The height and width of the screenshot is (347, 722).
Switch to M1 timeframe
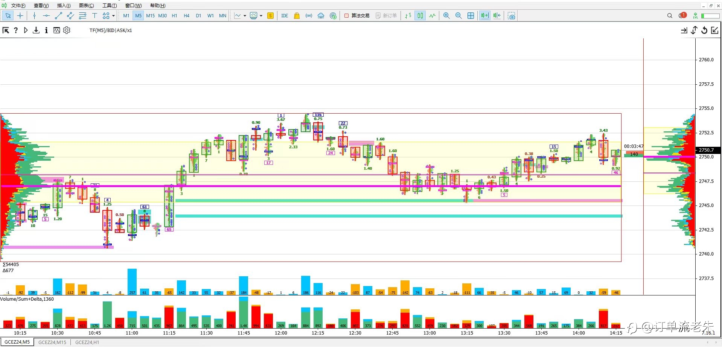(x=126, y=15)
